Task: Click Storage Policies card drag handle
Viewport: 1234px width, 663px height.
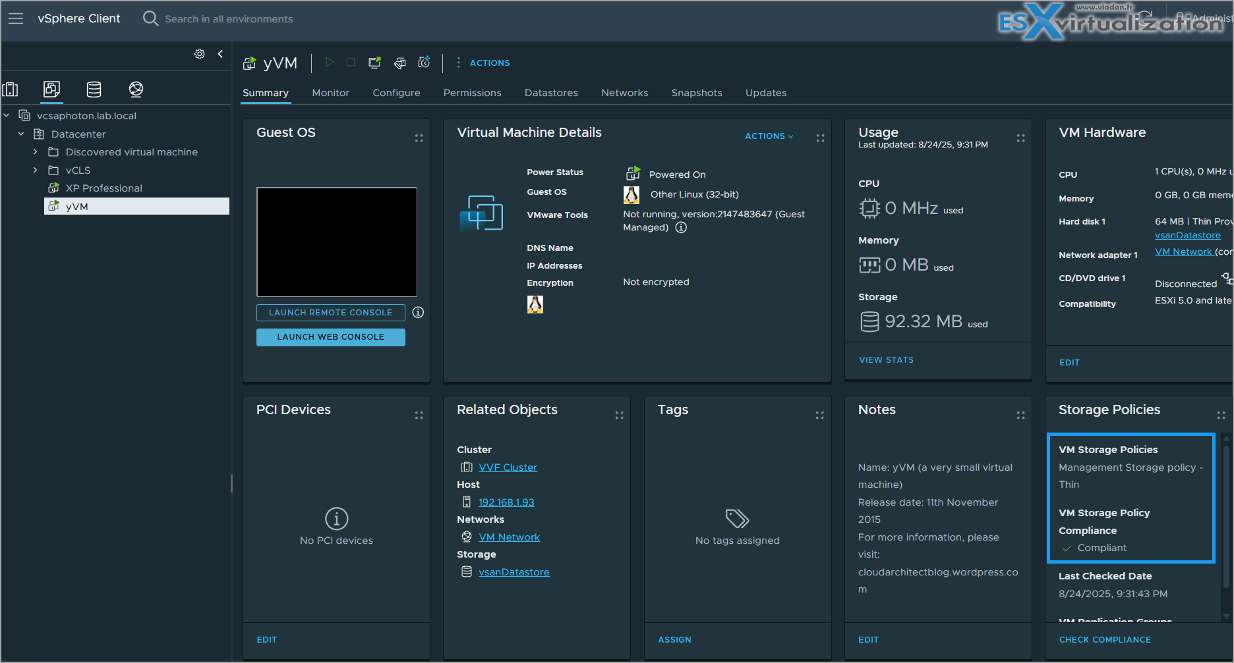Action: [x=1221, y=415]
